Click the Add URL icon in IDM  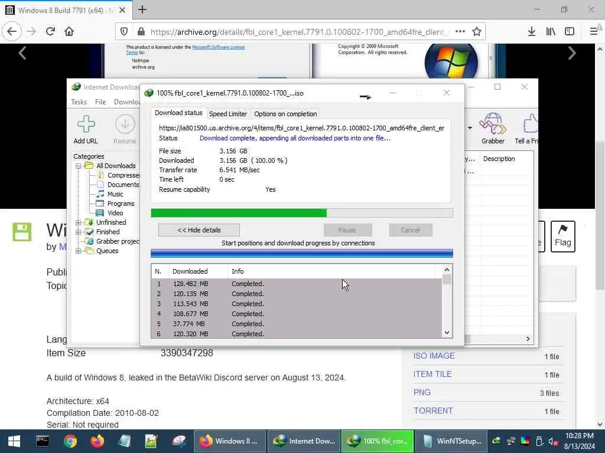(86, 124)
